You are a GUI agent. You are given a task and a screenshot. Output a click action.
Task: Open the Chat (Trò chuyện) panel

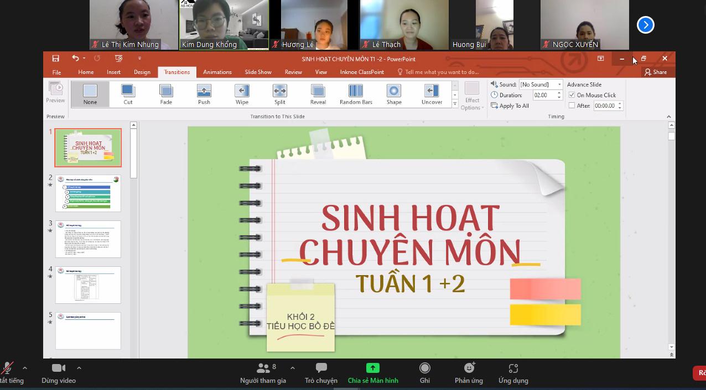click(x=321, y=373)
